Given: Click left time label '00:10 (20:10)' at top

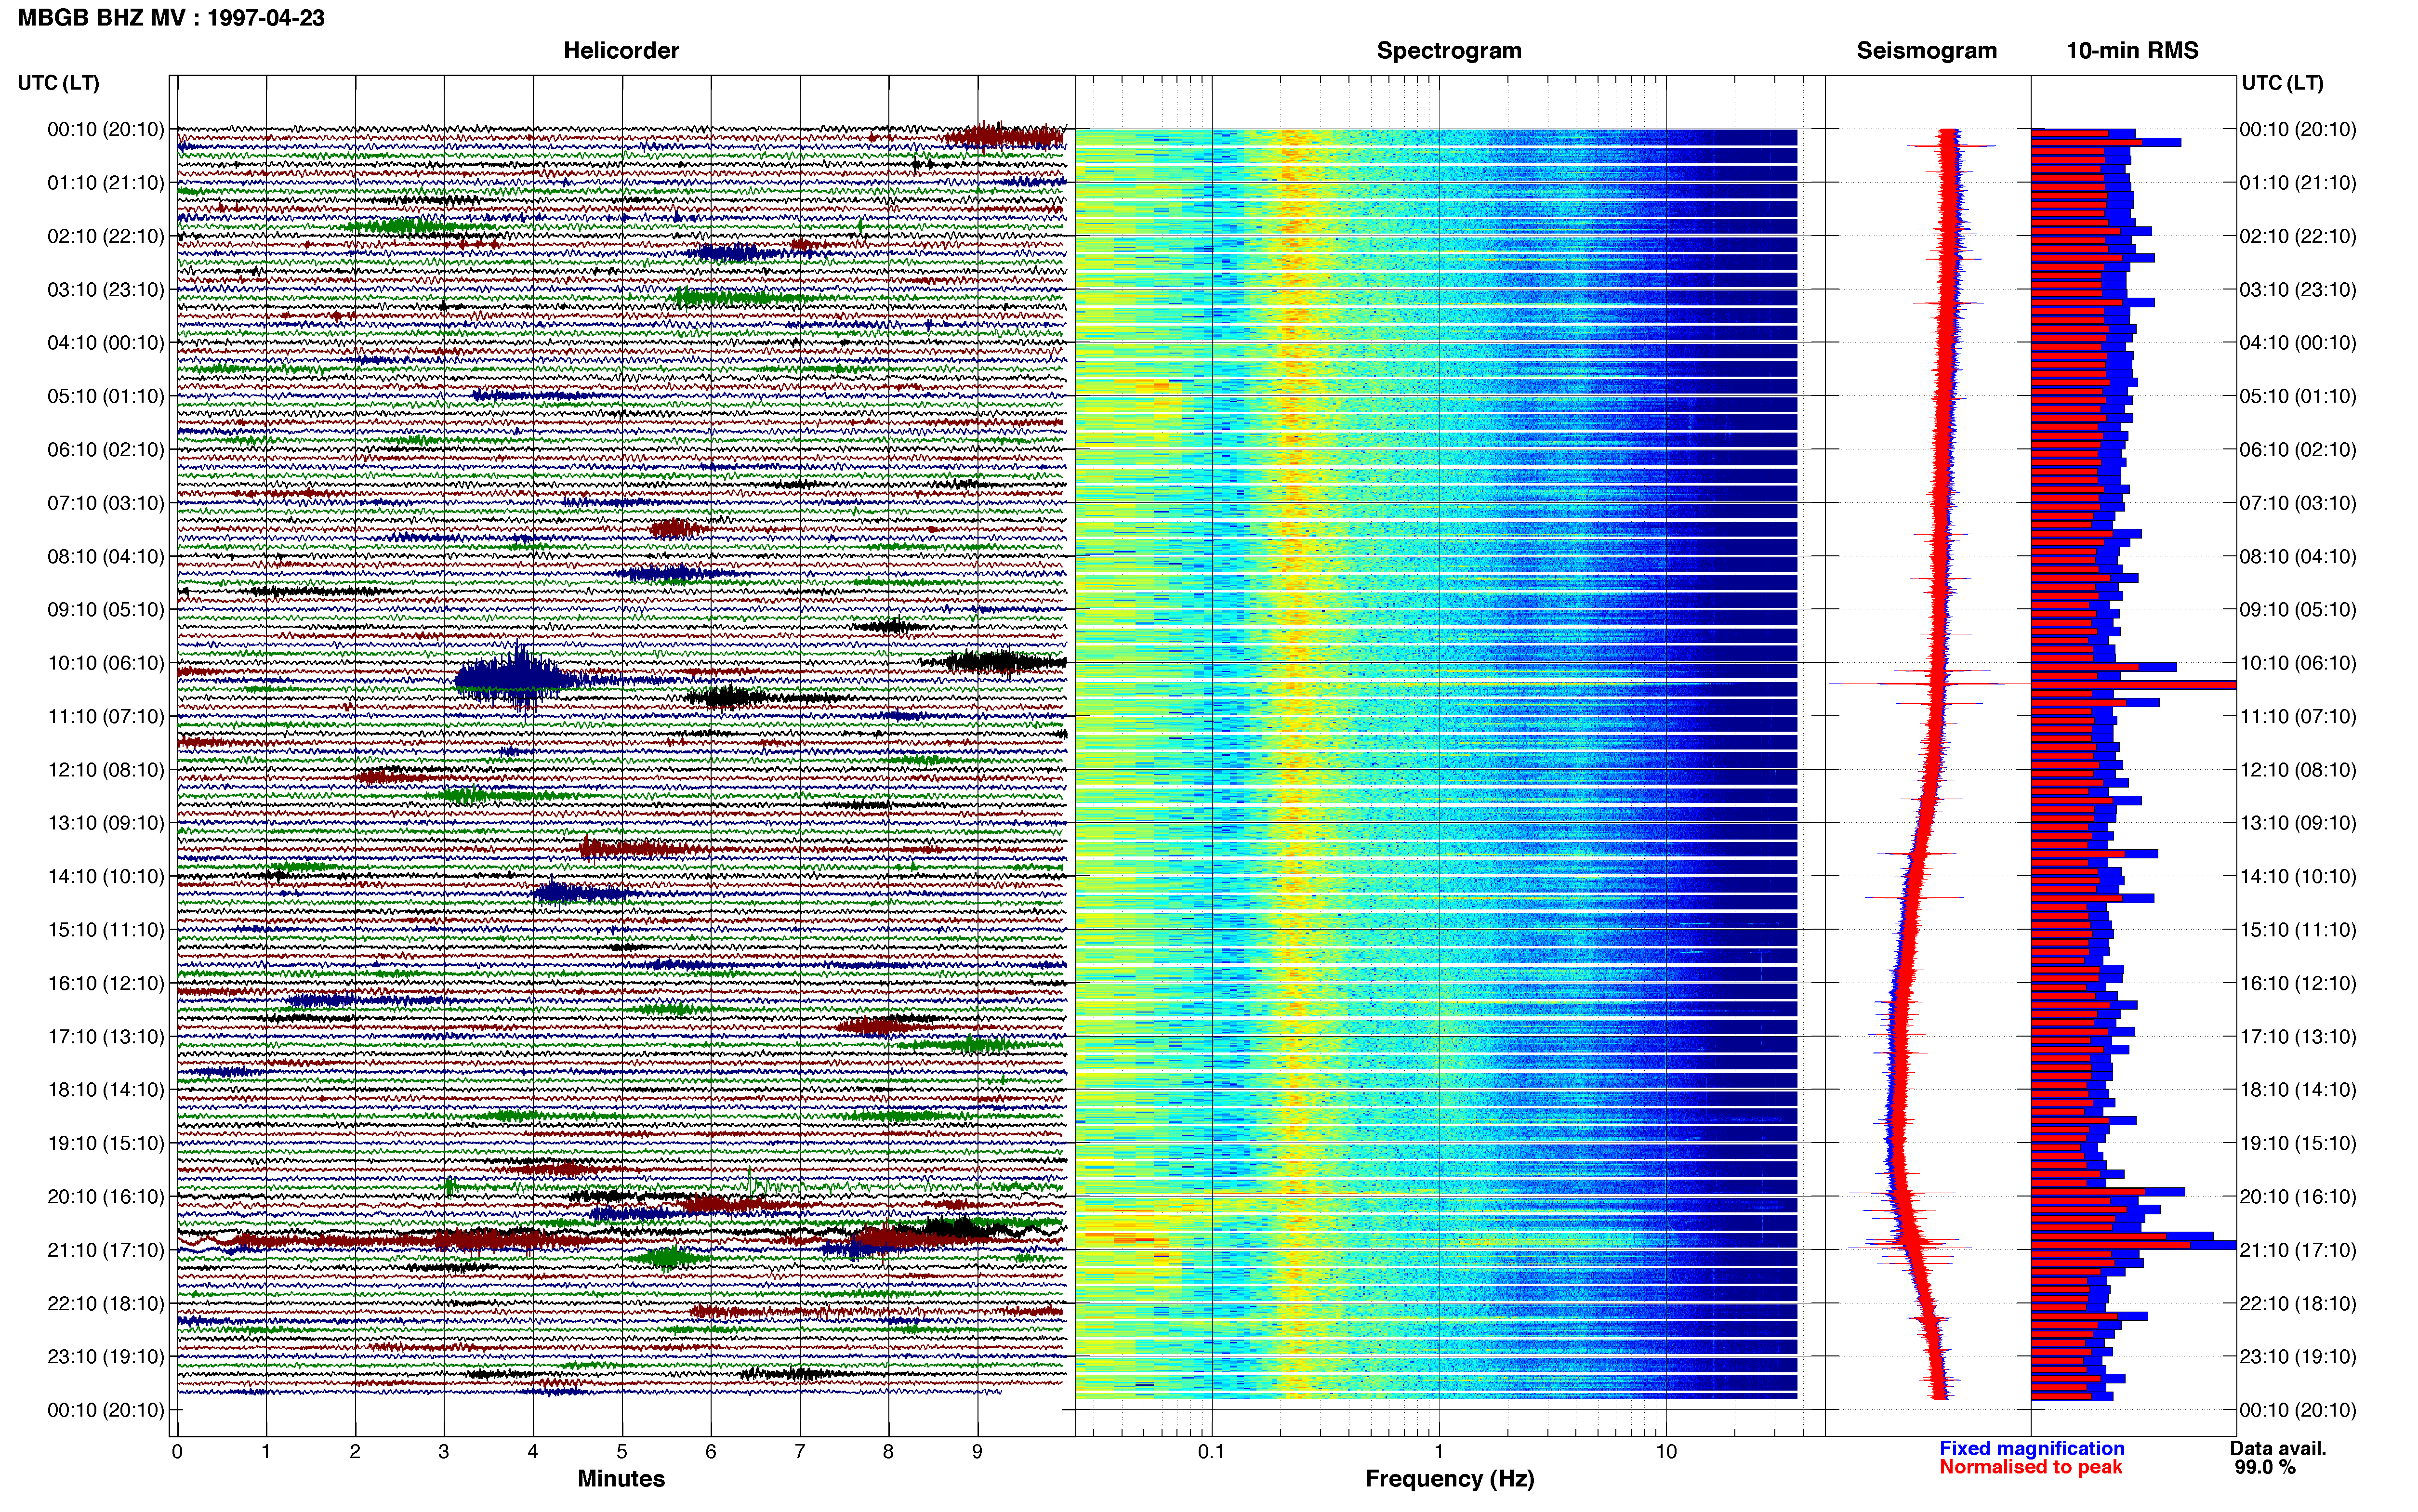Looking at the screenshot, I should [106, 130].
